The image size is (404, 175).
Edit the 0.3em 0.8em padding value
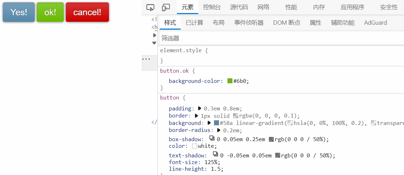click(221, 108)
